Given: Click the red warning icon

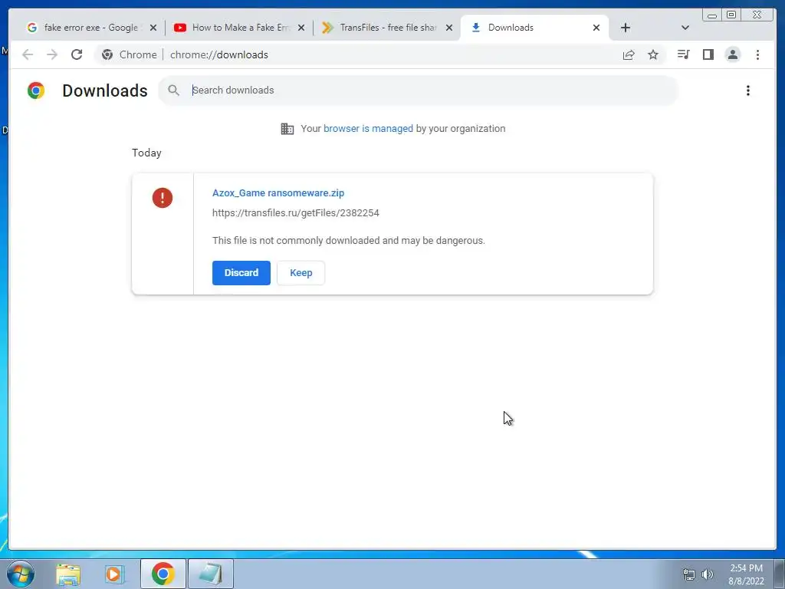Looking at the screenshot, I should pyautogui.click(x=163, y=198).
